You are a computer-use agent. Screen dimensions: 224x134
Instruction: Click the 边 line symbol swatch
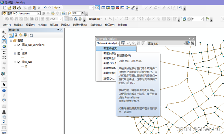pos(22,66)
